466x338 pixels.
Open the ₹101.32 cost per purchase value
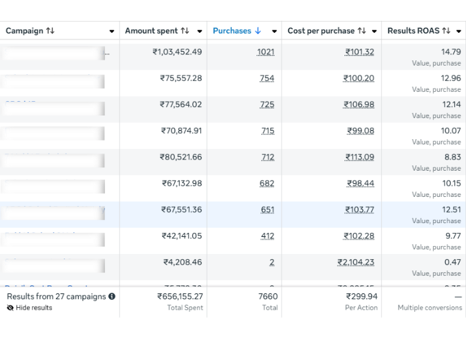[360, 53]
